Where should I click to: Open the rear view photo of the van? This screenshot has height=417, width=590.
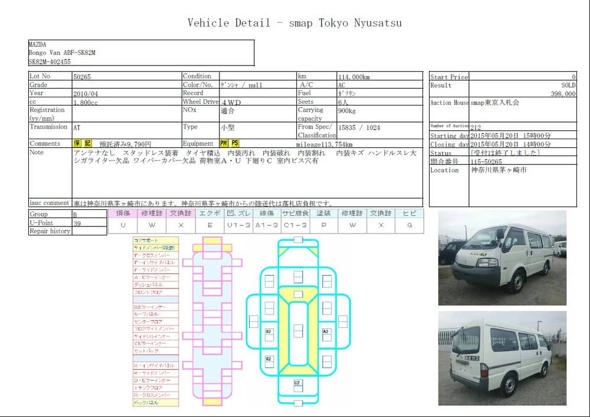tap(502, 358)
